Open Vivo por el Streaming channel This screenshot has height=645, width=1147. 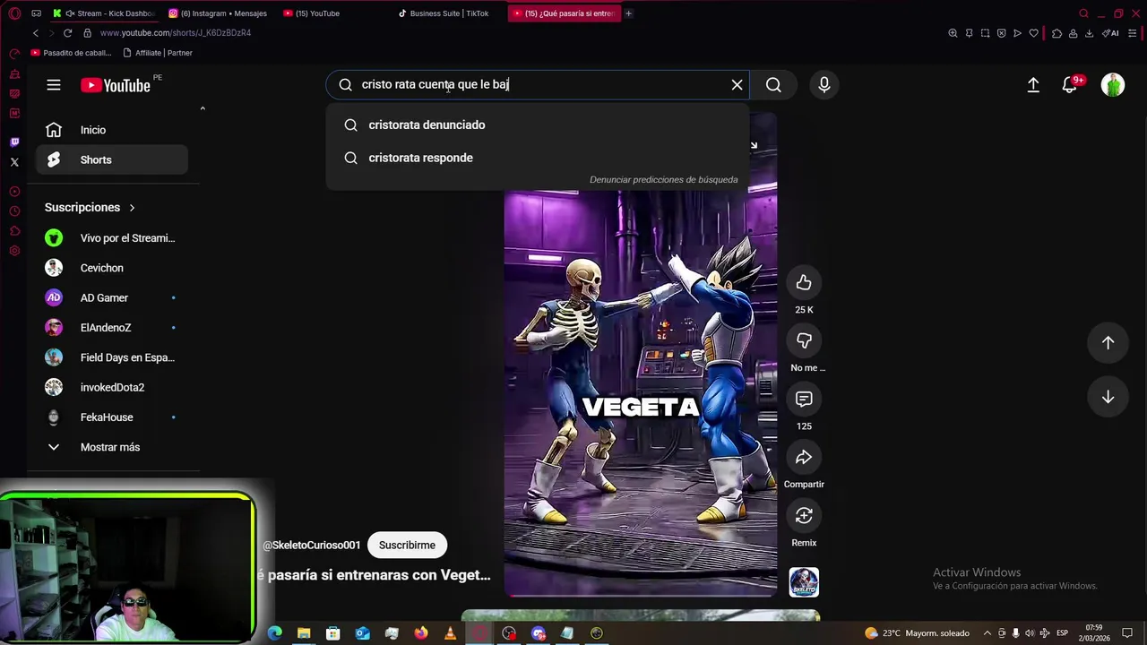click(x=112, y=238)
